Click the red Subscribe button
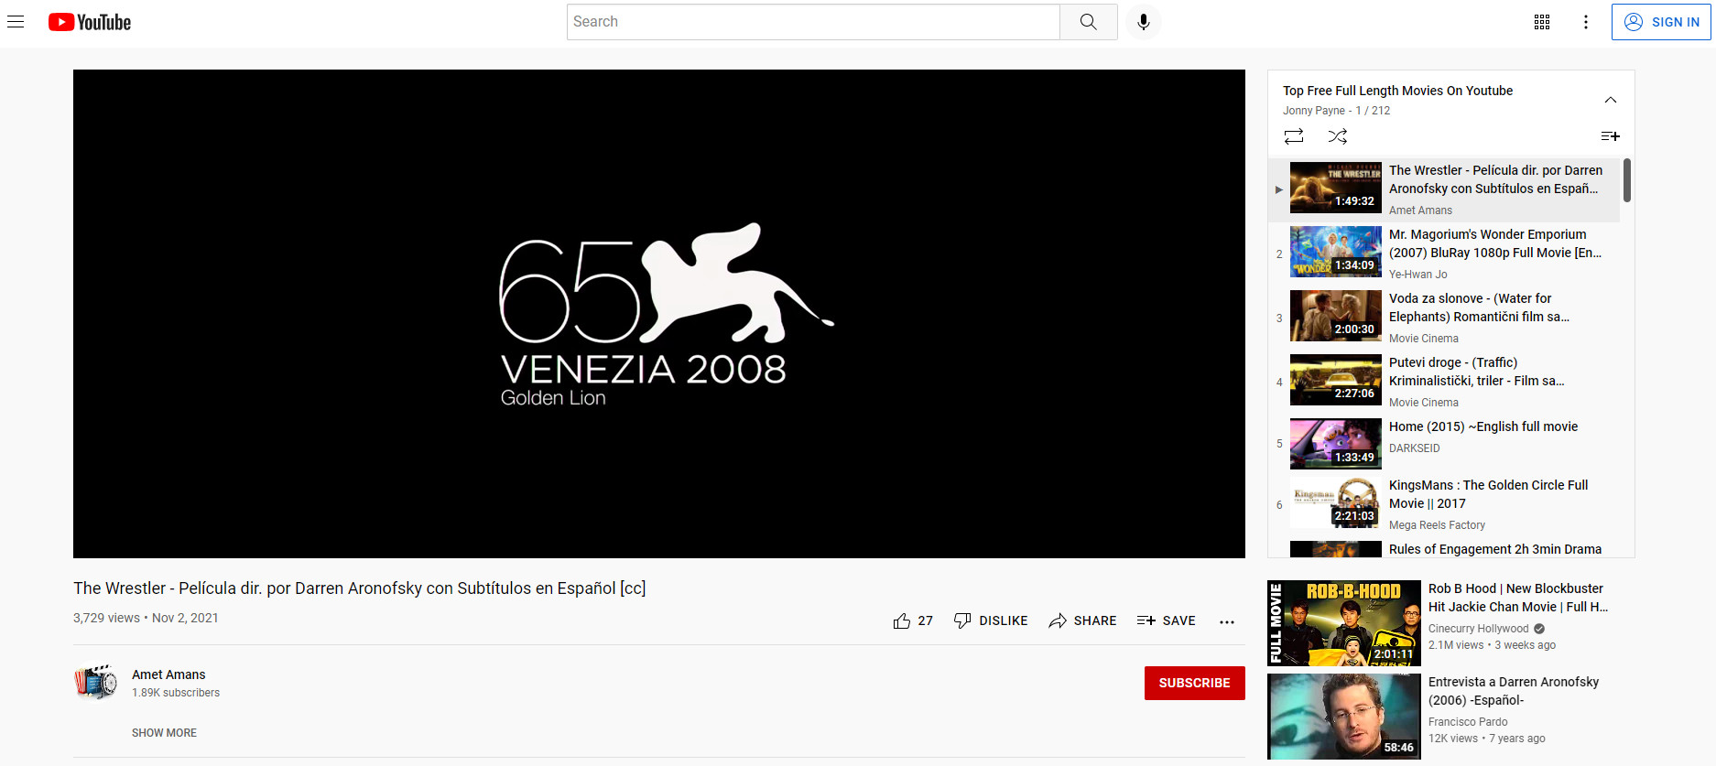 [x=1194, y=683]
